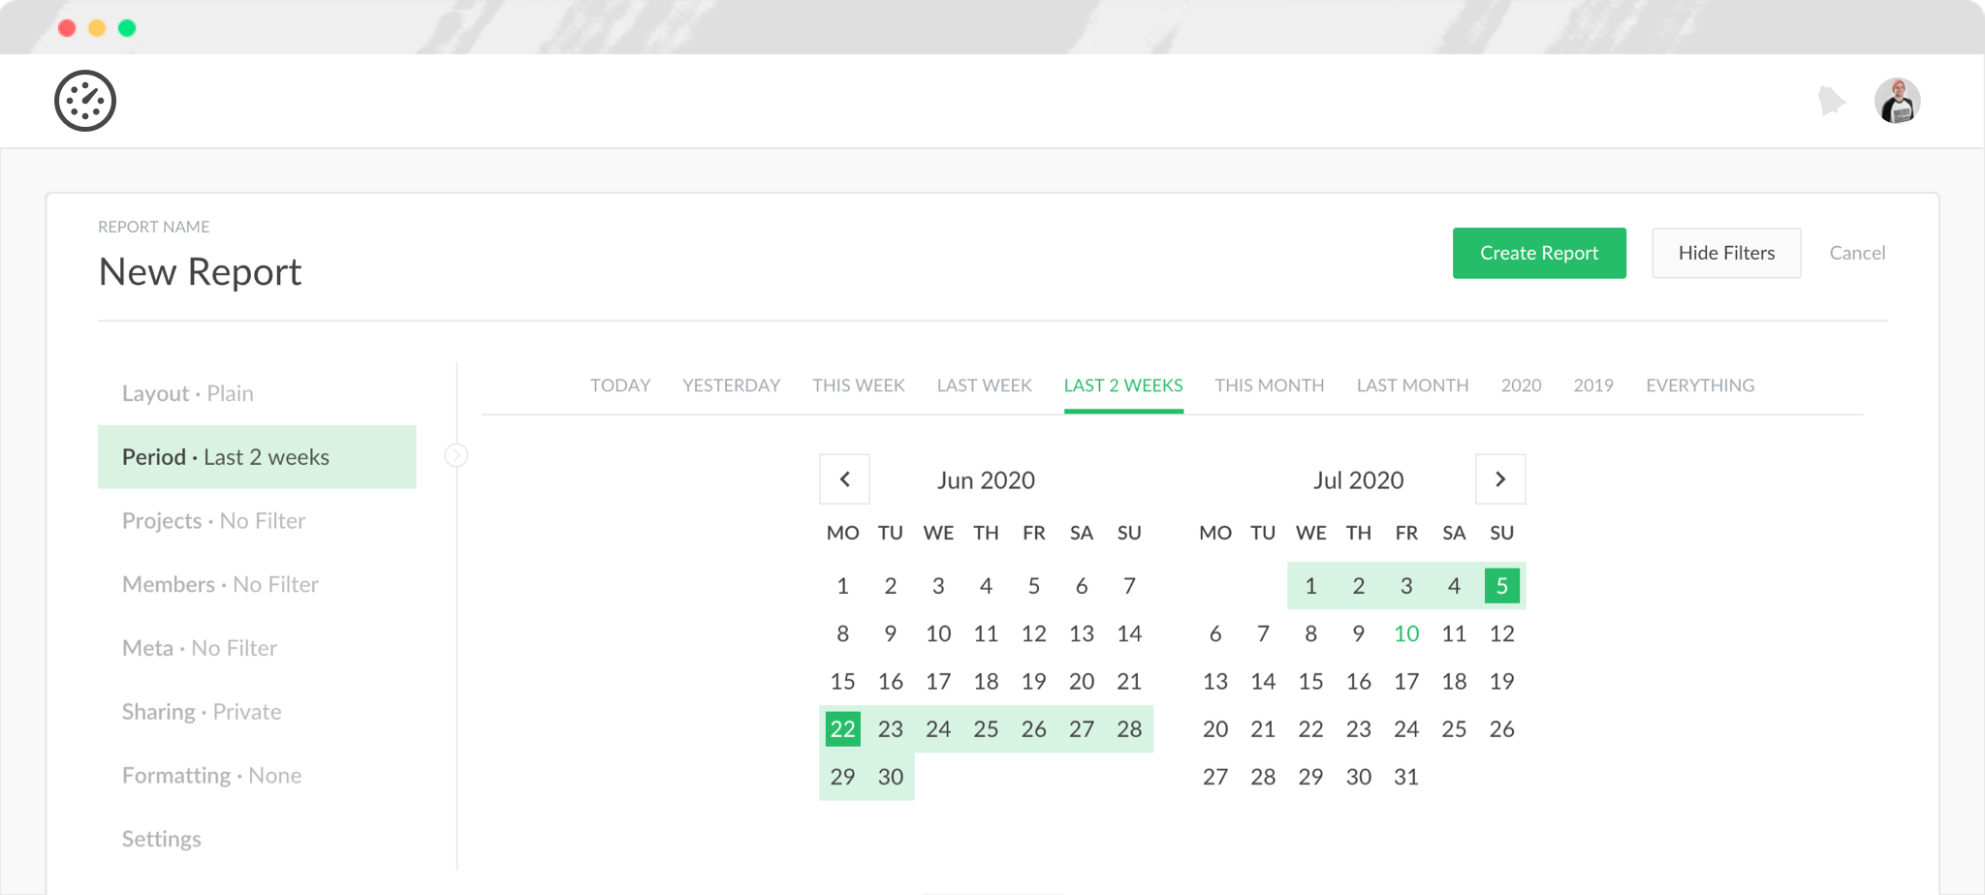The height and width of the screenshot is (895, 1985).
Task: Select the 'Everything' period tab
Action: pyautogui.click(x=1699, y=385)
